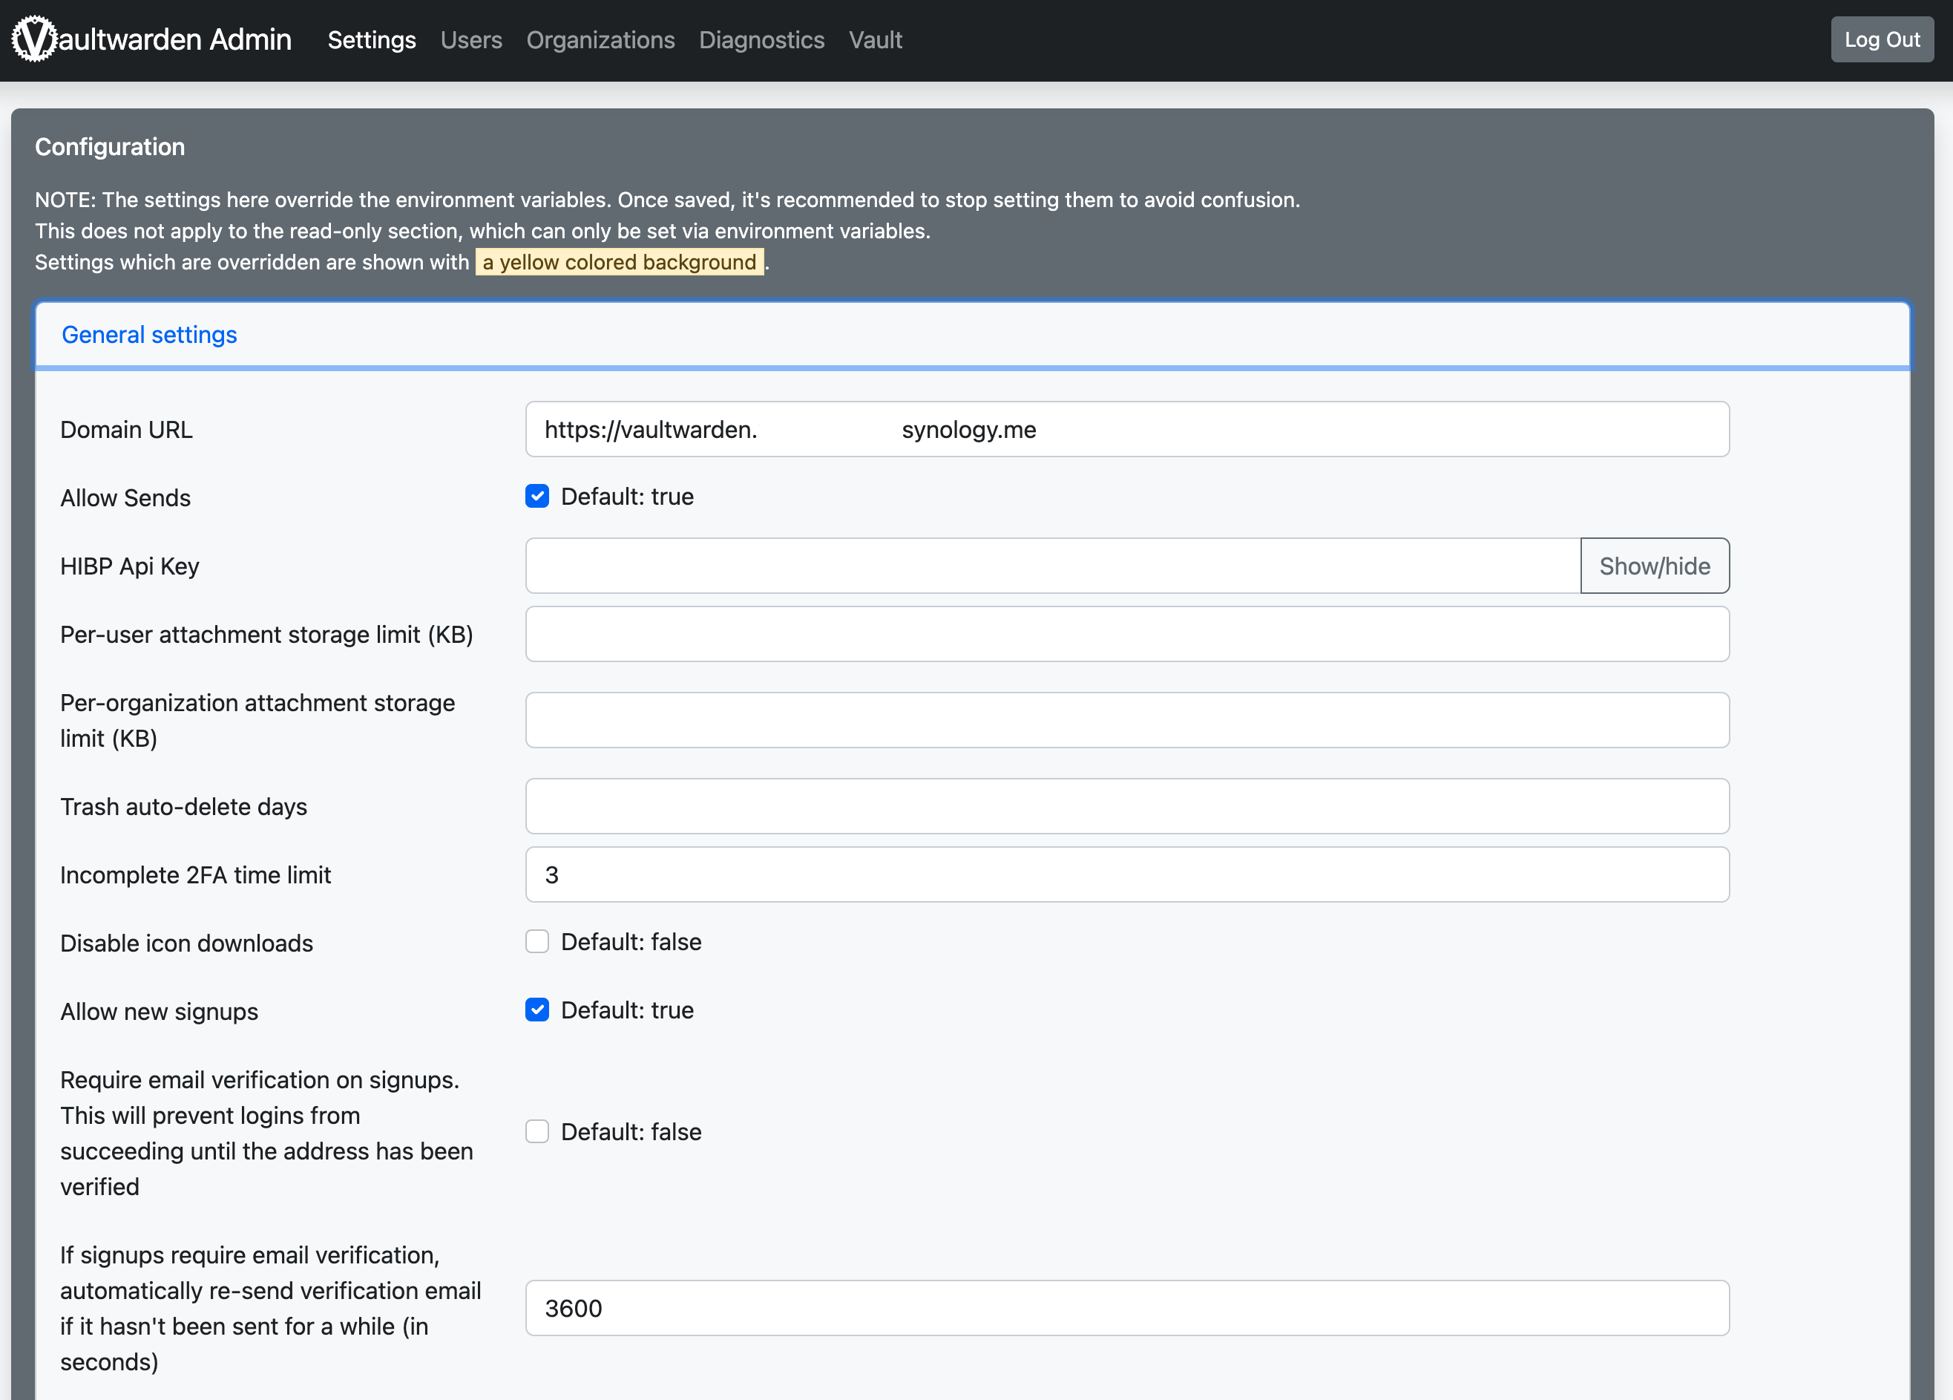Viewport: 1953px width, 1400px height.
Task: Click the Trash auto-delete days field
Action: (x=1126, y=806)
